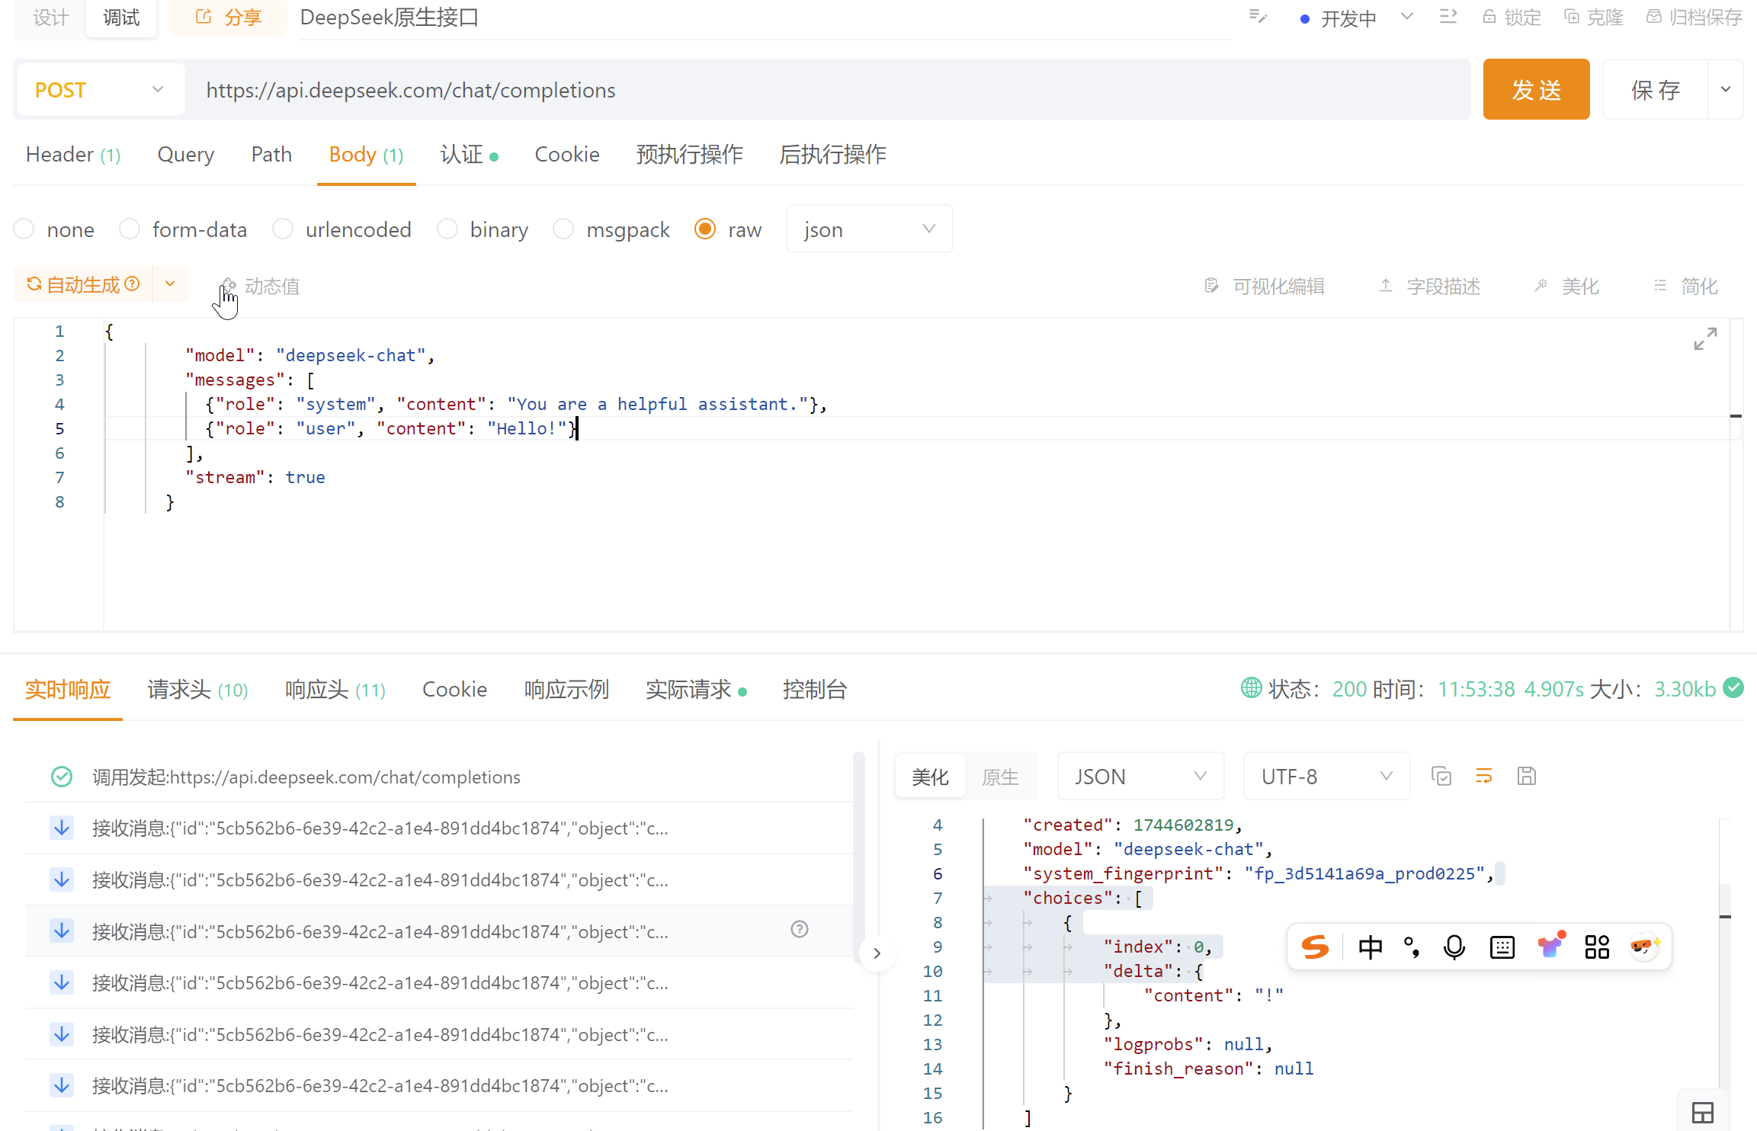Open the POST method dropdown

click(101, 90)
